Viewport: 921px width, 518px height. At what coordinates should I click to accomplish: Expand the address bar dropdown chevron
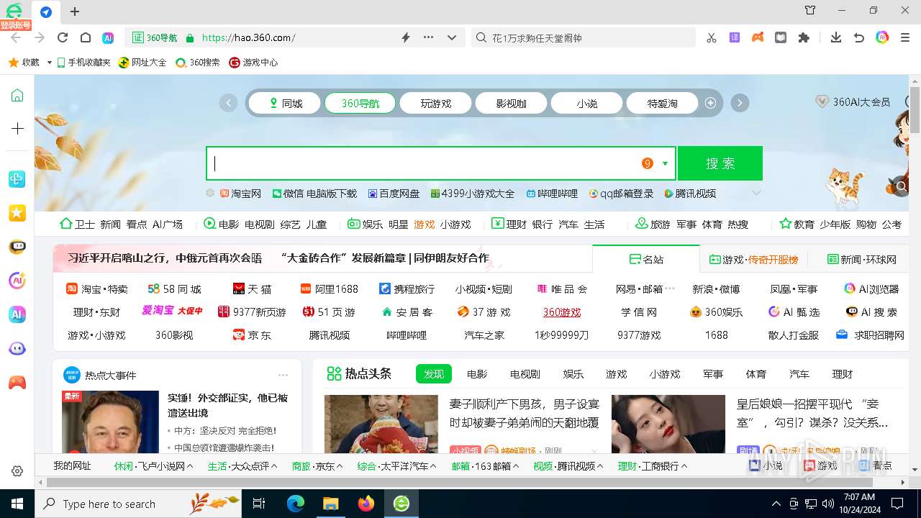(x=452, y=37)
